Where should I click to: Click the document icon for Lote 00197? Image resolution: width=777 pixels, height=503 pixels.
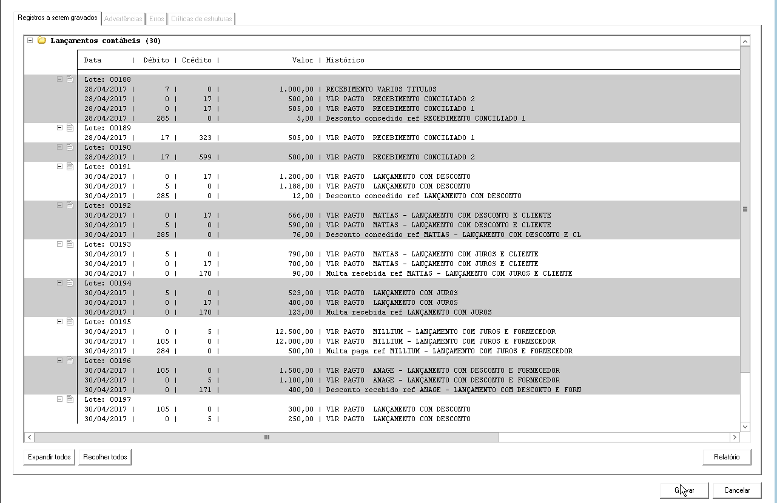coord(70,399)
